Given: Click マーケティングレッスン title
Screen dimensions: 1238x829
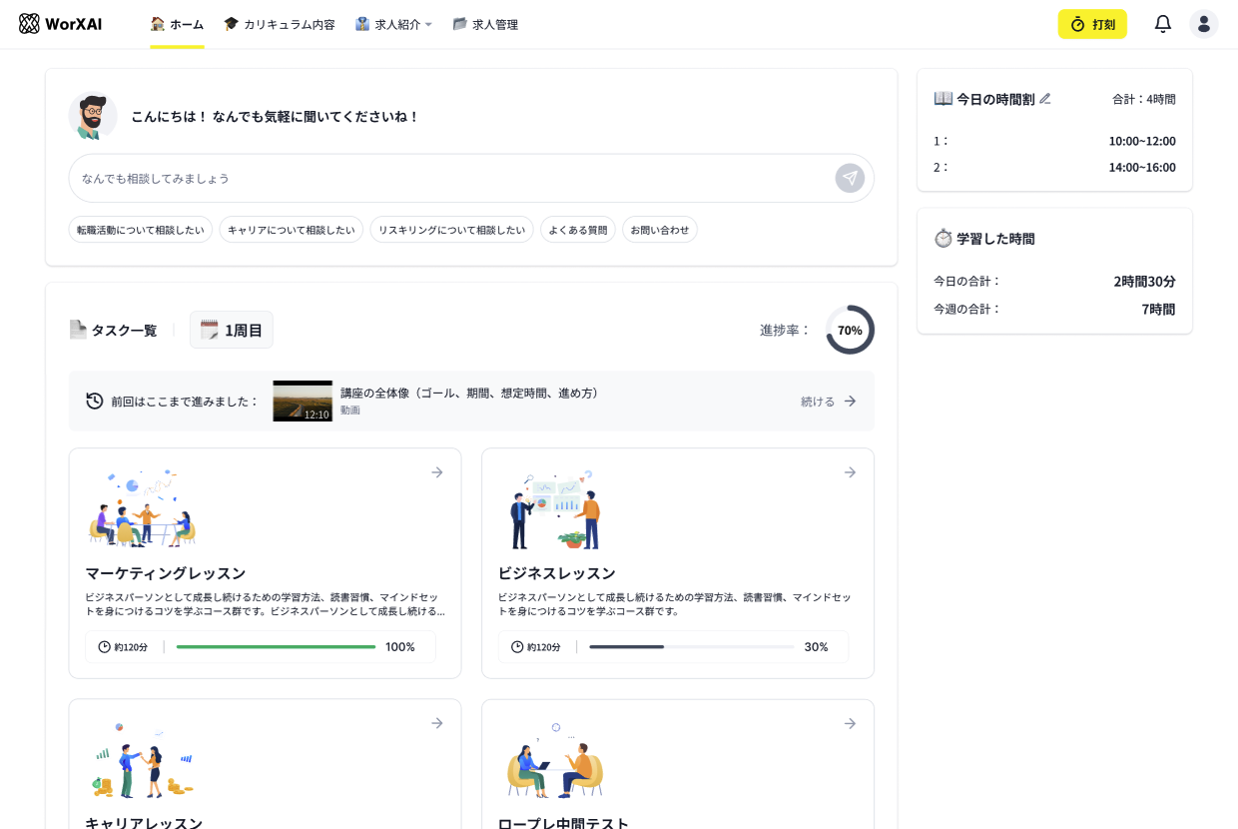Looking at the screenshot, I should [x=166, y=572].
